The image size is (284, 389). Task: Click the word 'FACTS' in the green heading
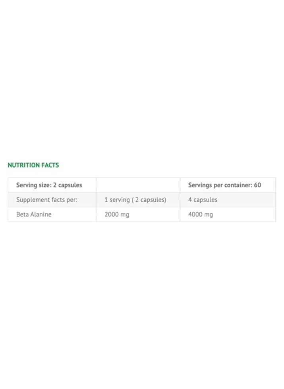(50, 165)
